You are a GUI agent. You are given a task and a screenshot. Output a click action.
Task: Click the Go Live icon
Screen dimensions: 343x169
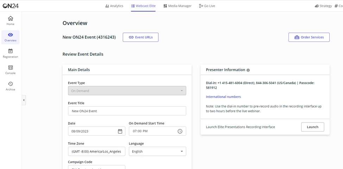pyautogui.click(x=201, y=6)
